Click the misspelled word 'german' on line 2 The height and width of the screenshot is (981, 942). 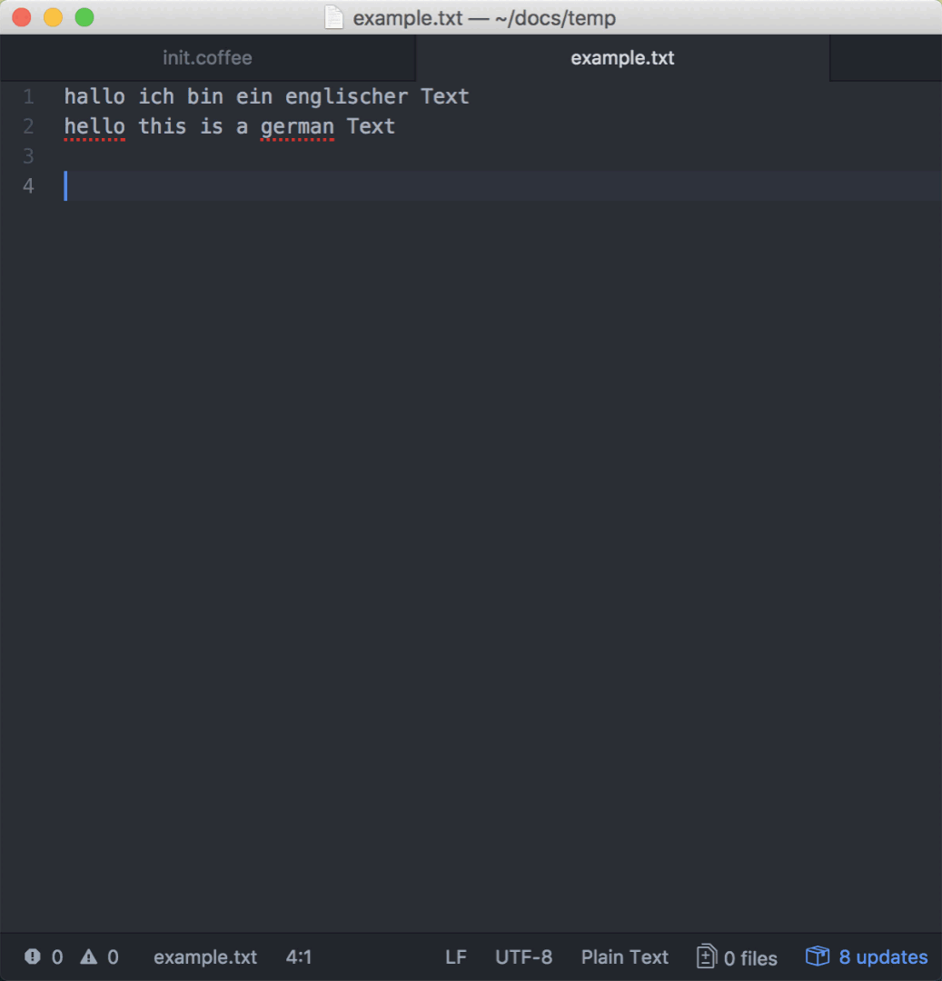click(298, 126)
